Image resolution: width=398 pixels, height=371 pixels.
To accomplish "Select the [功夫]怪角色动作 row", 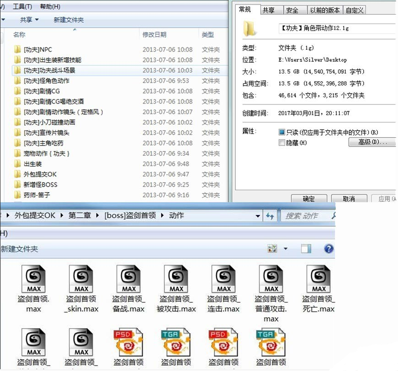I will [x=120, y=81].
